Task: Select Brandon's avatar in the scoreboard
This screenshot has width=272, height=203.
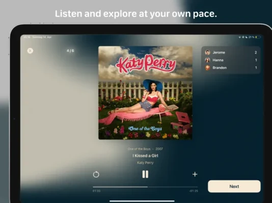Action: [x=208, y=67]
